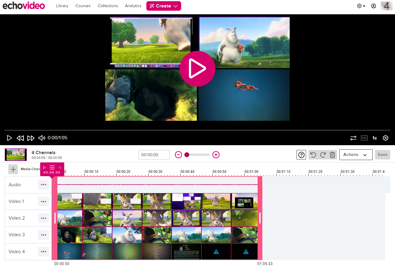The width and height of the screenshot is (395, 274).
Task: Click the last warning icon in Video 4 track
Action: pos(246,252)
